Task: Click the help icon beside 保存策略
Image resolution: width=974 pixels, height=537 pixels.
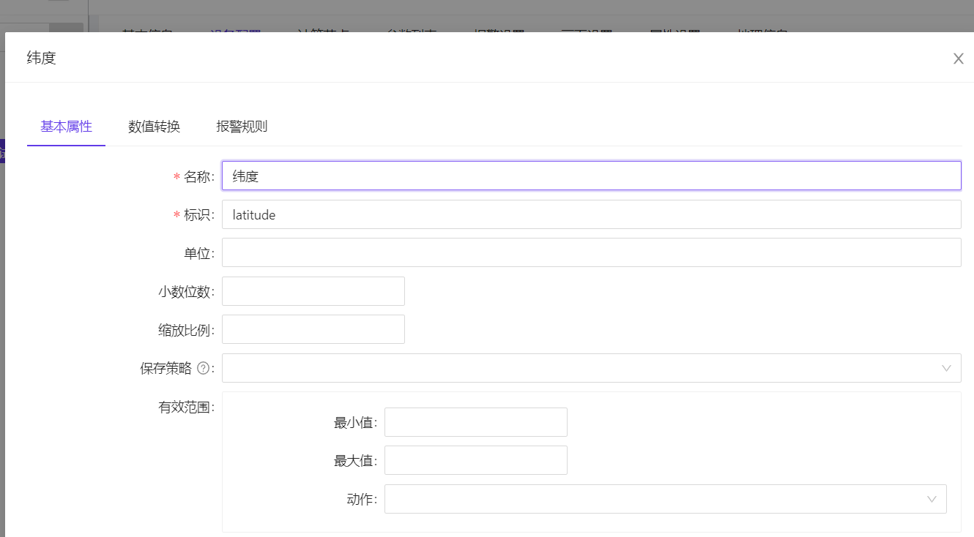Action: (x=203, y=369)
